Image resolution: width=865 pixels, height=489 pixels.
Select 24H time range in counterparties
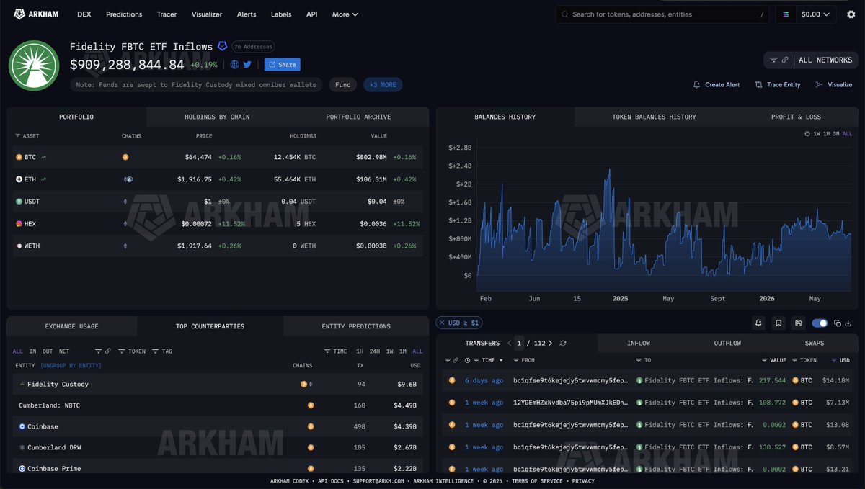(x=375, y=351)
